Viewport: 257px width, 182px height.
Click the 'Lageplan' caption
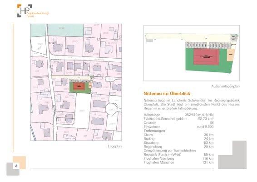(115, 146)
